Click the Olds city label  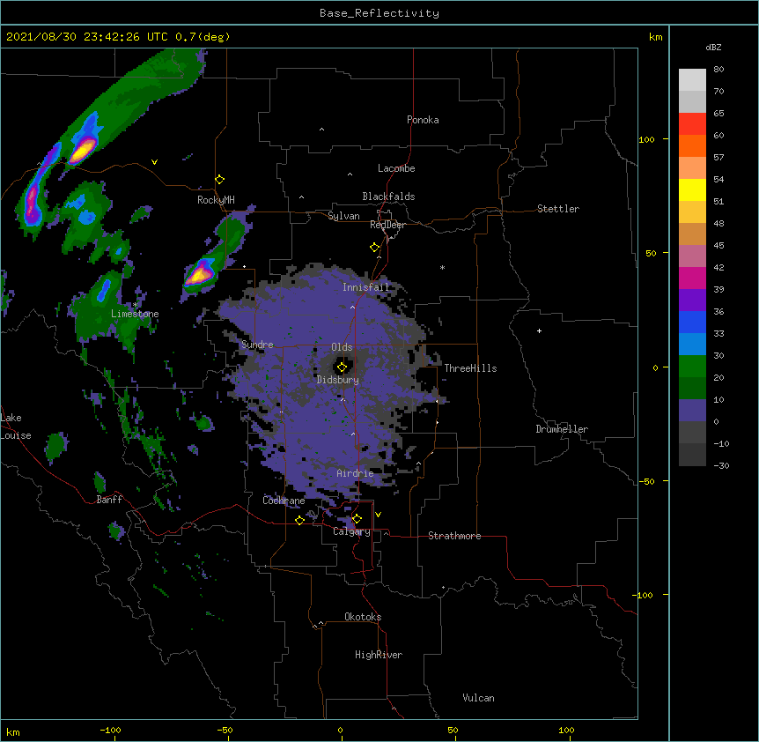point(342,347)
